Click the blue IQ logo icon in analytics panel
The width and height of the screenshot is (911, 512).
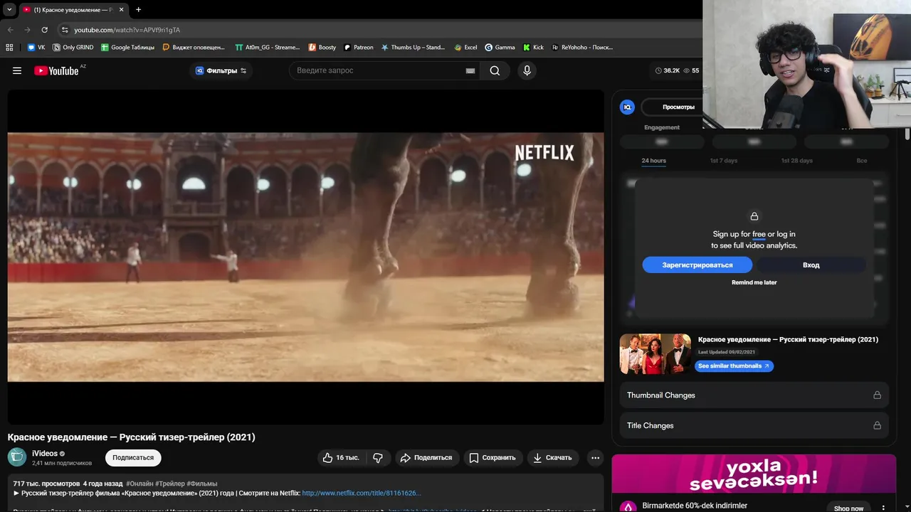click(x=627, y=107)
